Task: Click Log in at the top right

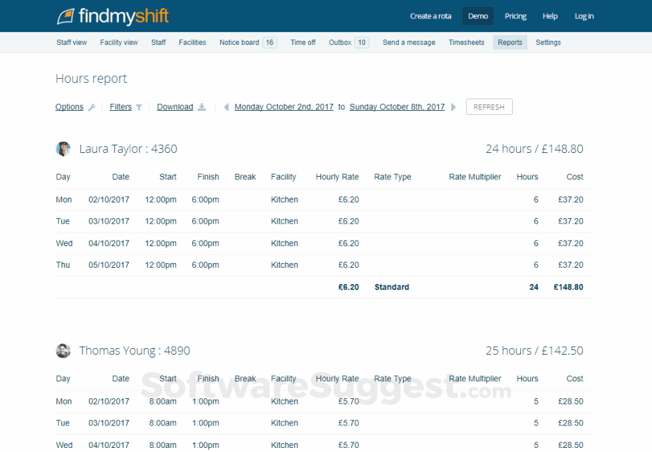Action: [584, 16]
